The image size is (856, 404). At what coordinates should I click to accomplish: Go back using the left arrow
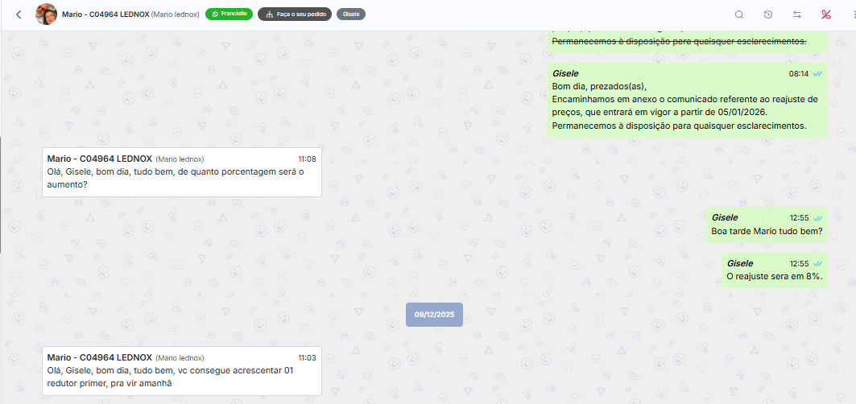pyautogui.click(x=19, y=14)
